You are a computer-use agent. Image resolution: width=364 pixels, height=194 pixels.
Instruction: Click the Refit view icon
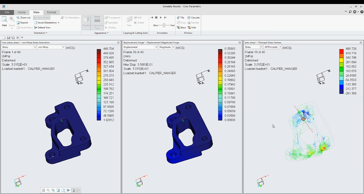4,20
